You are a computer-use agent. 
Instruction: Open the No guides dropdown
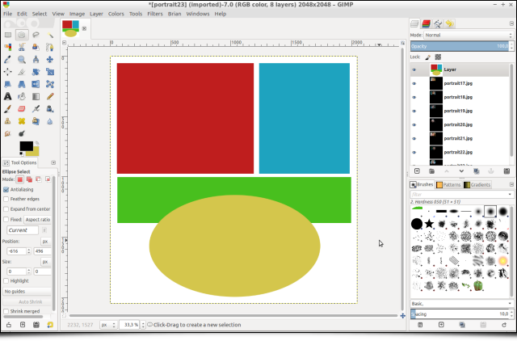coord(27,292)
